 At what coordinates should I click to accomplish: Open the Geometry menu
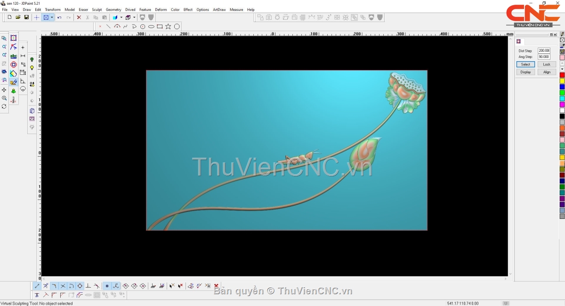tap(113, 9)
